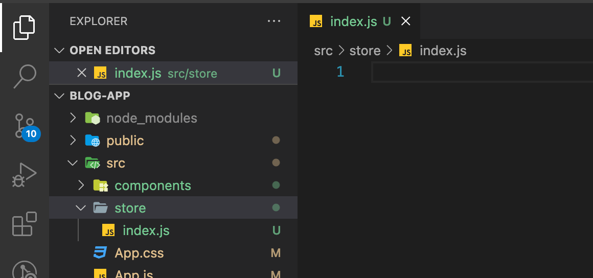Click store in the breadcrumb path

pos(365,51)
